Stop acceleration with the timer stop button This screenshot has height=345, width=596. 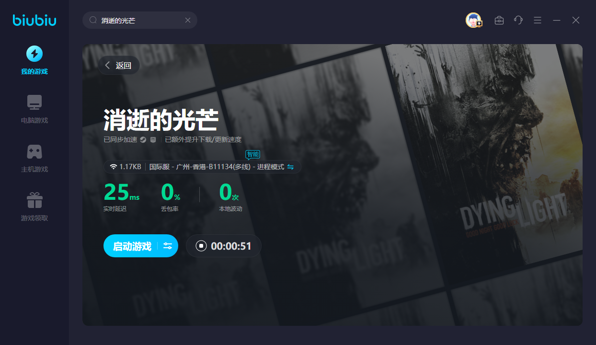[x=201, y=246]
